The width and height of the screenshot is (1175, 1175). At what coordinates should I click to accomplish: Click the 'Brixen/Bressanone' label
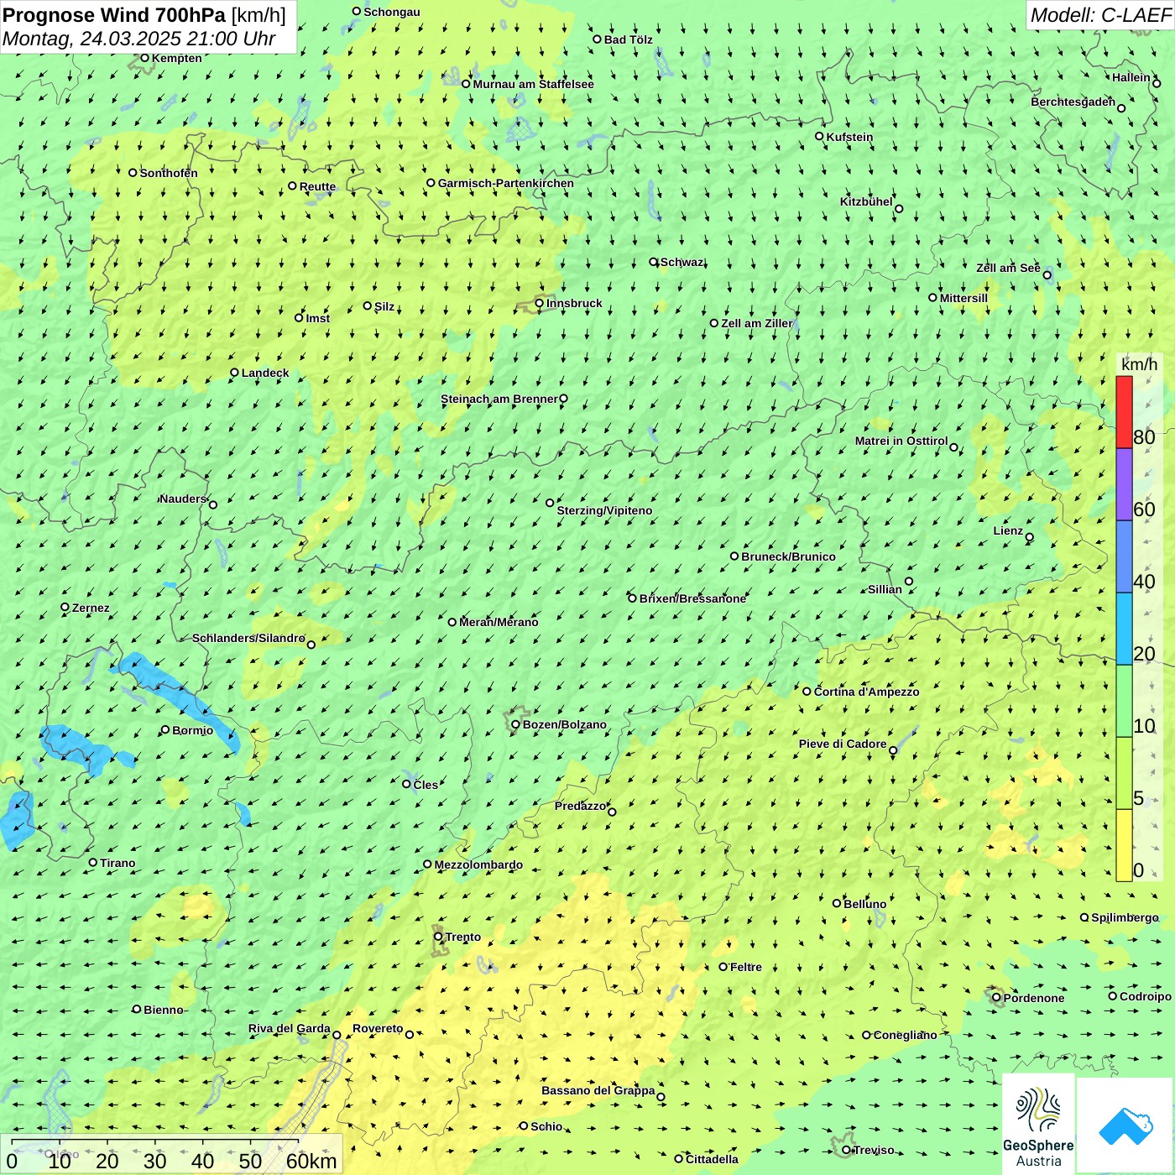pyautogui.click(x=692, y=598)
